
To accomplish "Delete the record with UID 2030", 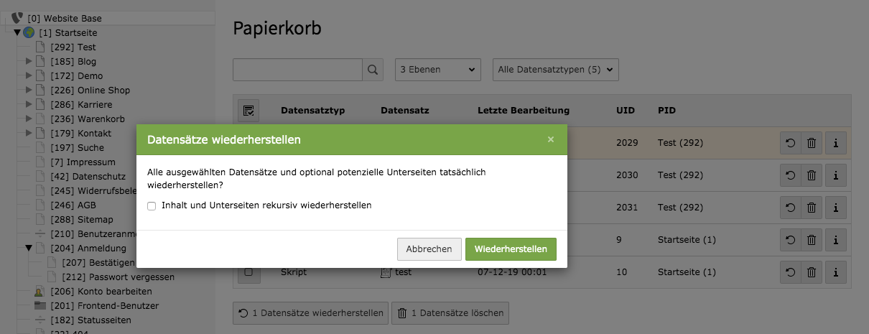I will coord(812,175).
